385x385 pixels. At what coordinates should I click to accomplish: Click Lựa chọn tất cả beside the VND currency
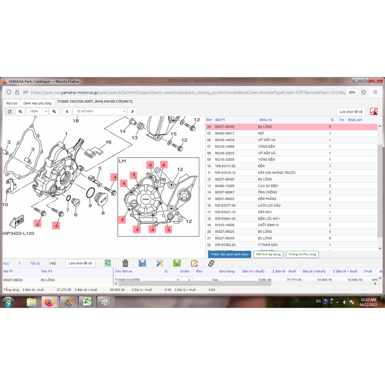point(80,263)
